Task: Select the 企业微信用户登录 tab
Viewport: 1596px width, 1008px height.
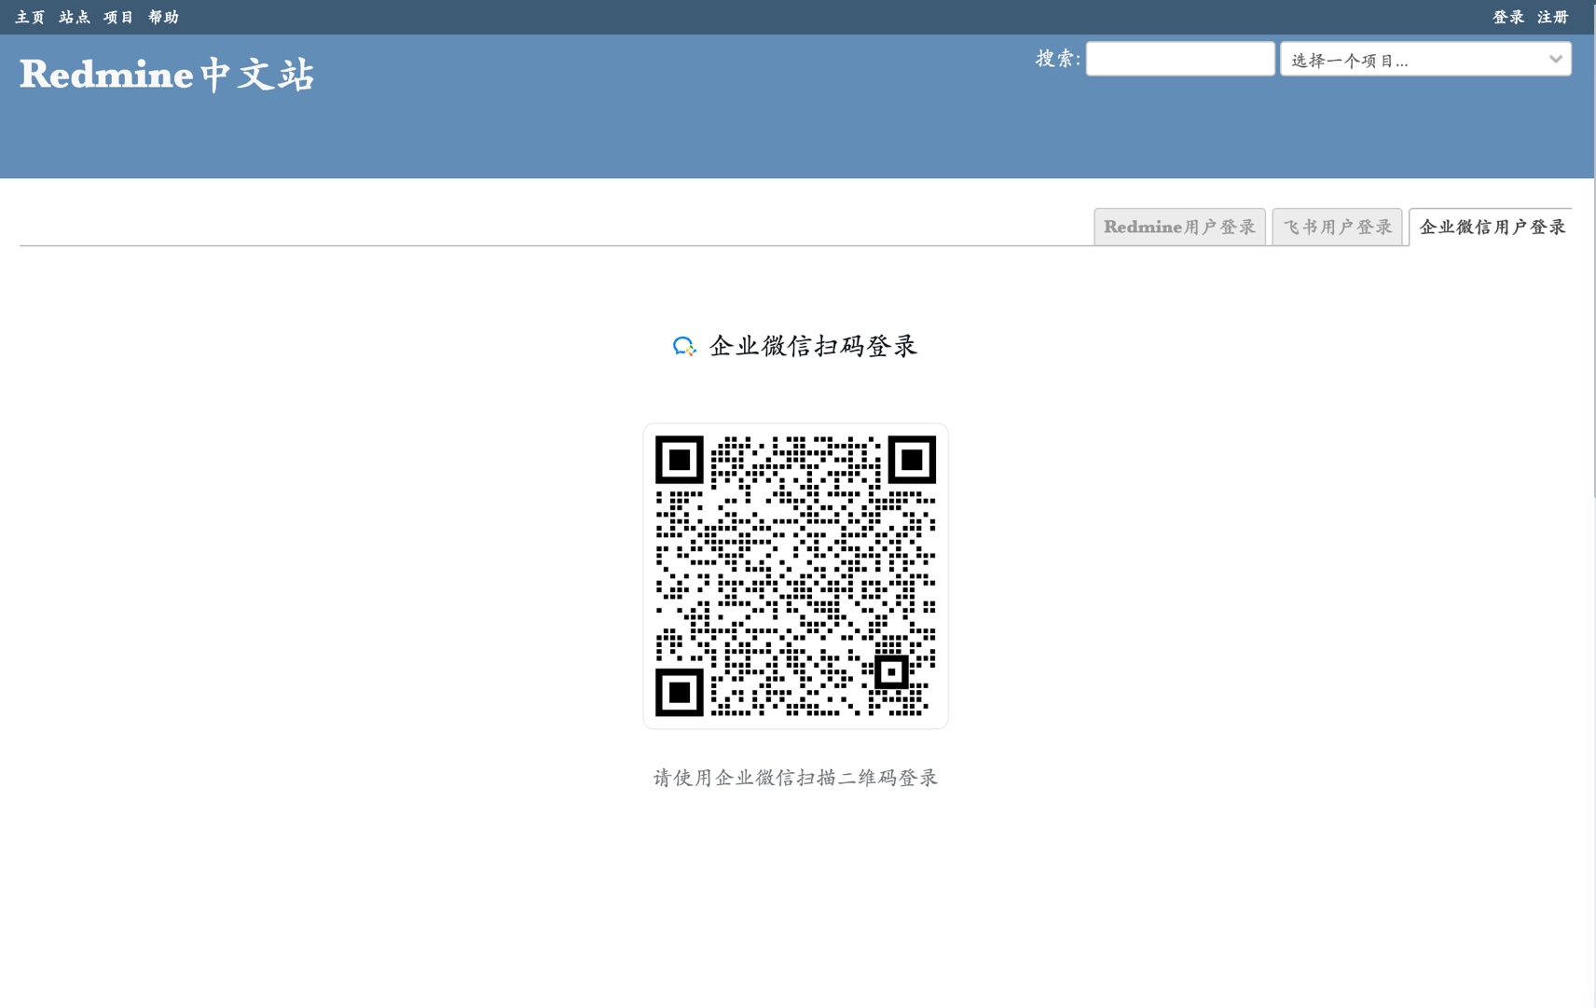Action: (1492, 227)
